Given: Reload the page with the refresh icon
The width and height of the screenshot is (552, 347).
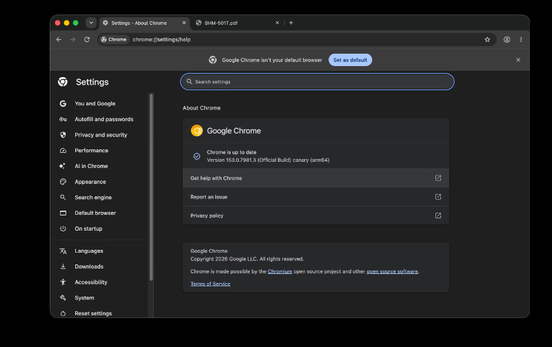Looking at the screenshot, I should 87,40.
